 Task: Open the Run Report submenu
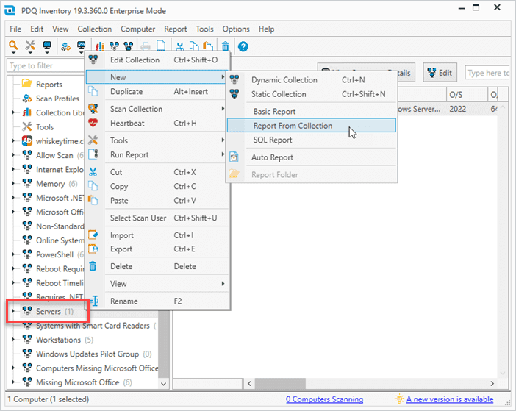(157, 154)
